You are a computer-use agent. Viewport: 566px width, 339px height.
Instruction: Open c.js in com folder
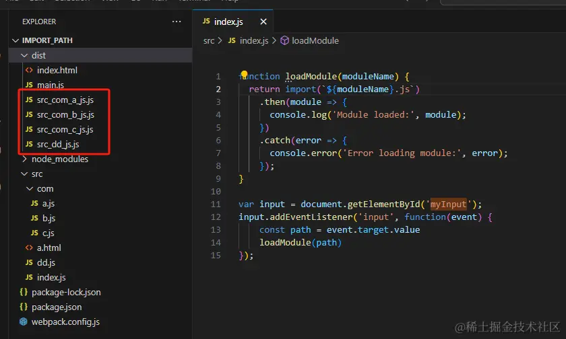pyautogui.click(x=48, y=233)
